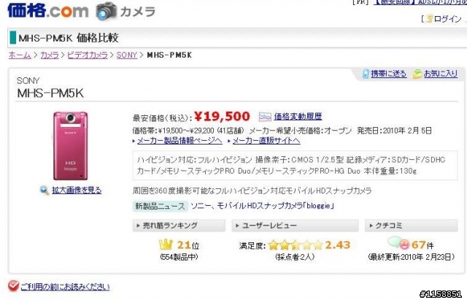Go to ビデオカメラ breadcrumb
Viewport: 467px width, 300px height.
pos(88,55)
